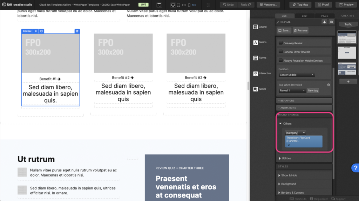
Task: Switch to the mobile phone preview icon
Action: 189,5
